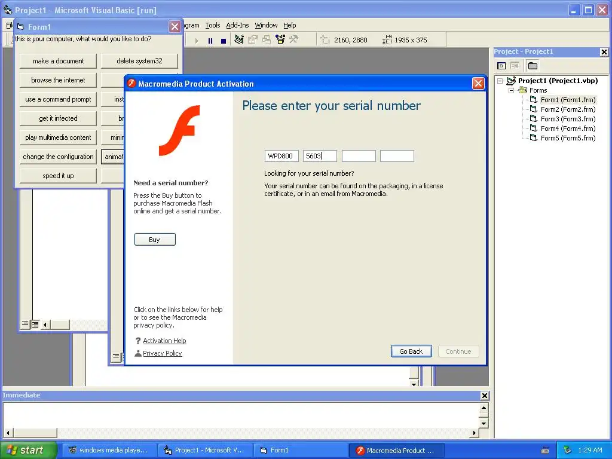Screen dimensions: 612x459
Task: Click the Properties Window toolbar icon
Action: click(253, 39)
